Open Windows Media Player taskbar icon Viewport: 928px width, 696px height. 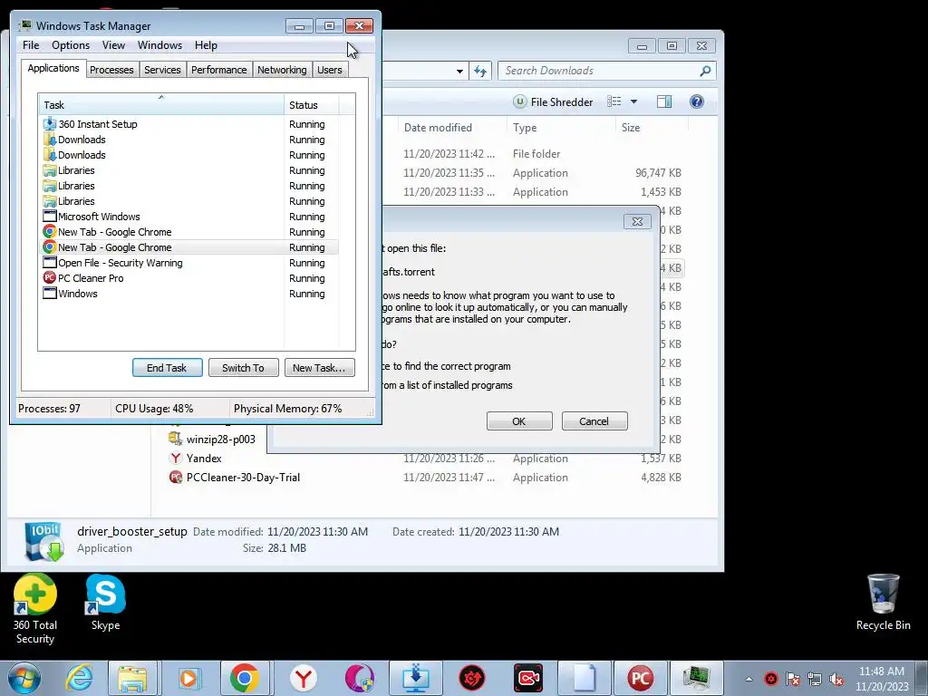coord(189,678)
